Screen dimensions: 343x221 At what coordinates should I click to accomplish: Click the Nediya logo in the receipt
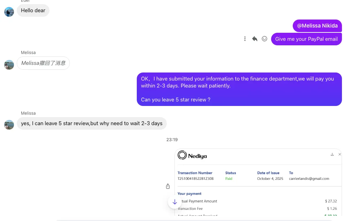tap(192, 155)
